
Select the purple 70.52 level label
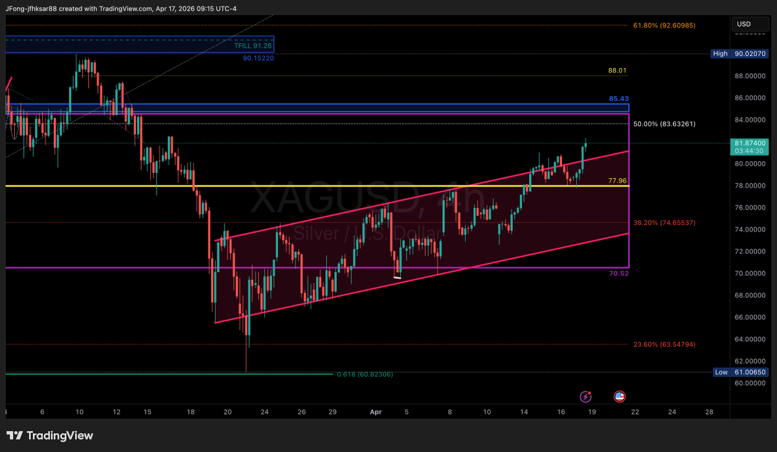618,273
